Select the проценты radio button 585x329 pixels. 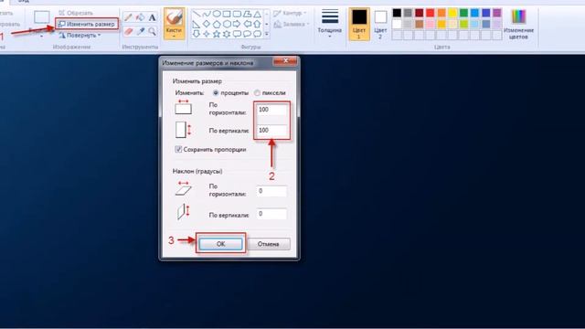coord(216,92)
